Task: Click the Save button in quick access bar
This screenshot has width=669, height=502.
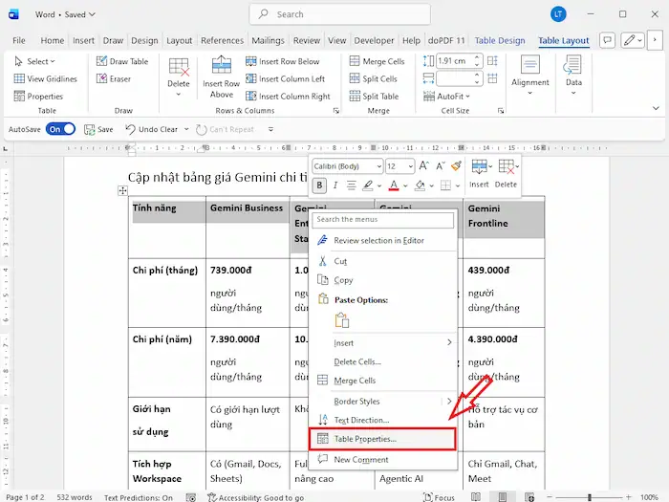Action: click(x=97, y=129)
